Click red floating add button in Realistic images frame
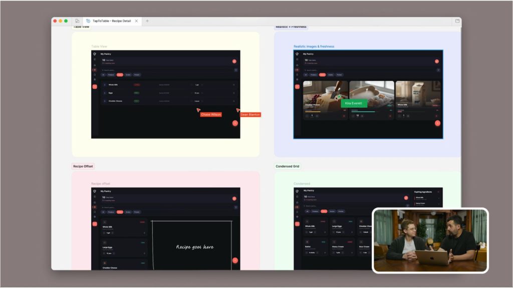This screenshot has width=513, height=288. (437, 123)
